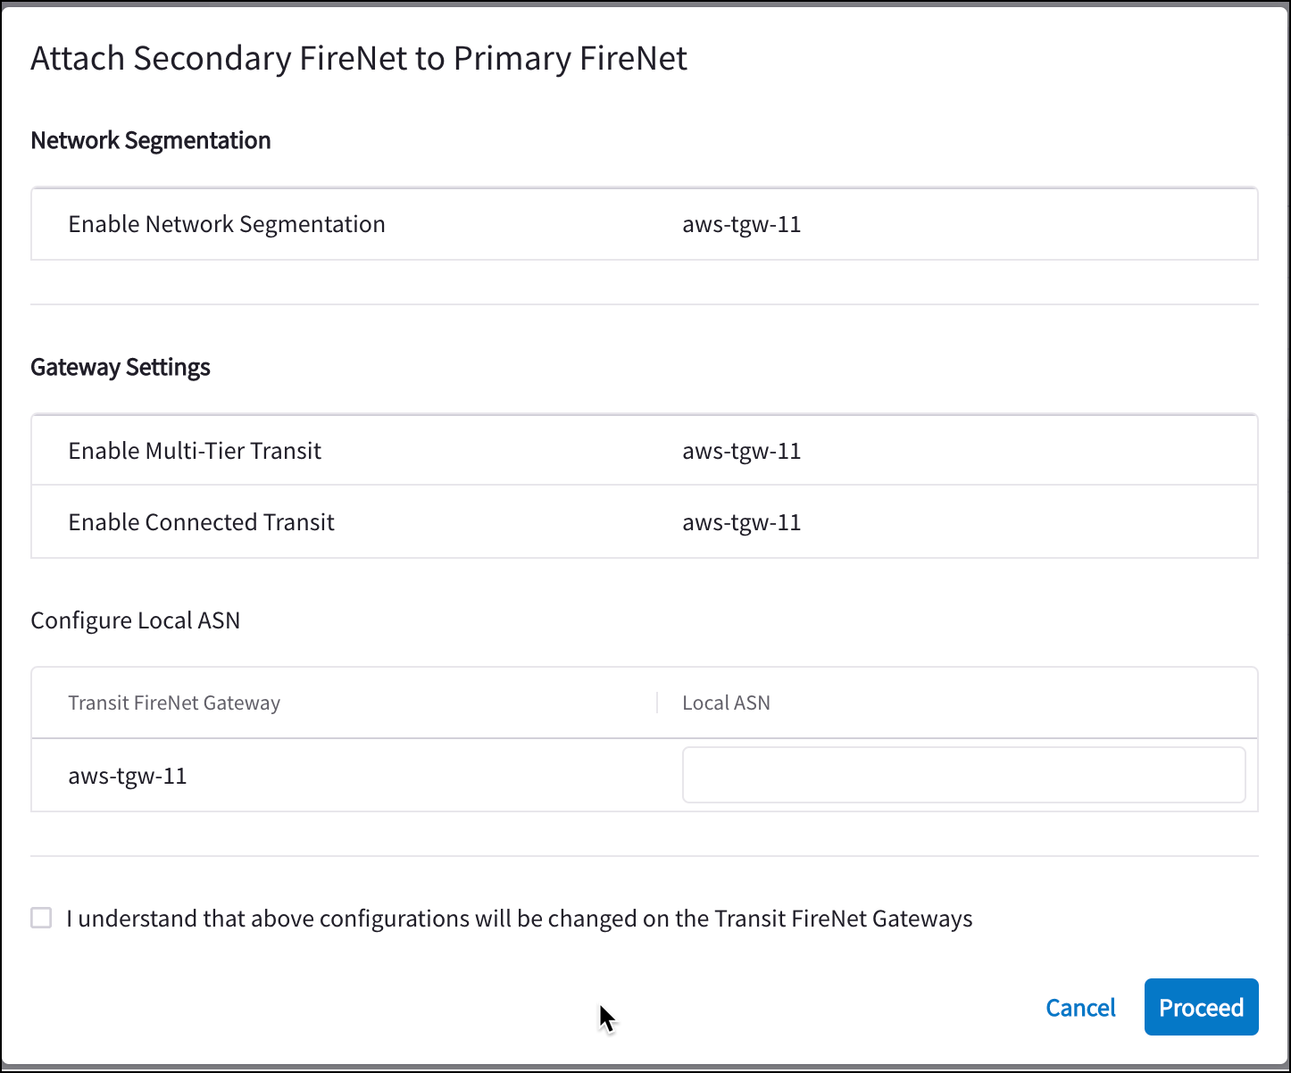Select the Enable Connected Transit label
This screenshot has height=1073, width=1291.
201,522
